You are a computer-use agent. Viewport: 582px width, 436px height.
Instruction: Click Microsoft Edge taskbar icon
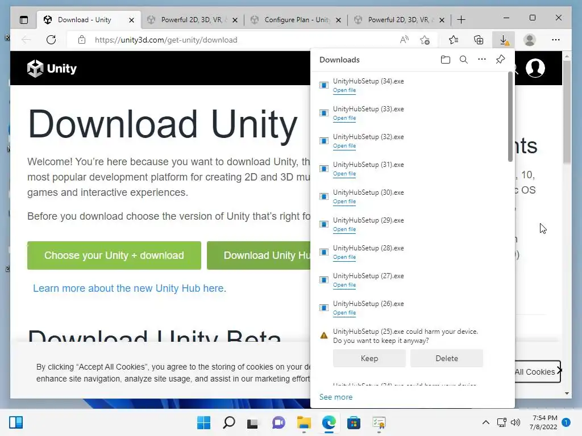pos(329,422)
